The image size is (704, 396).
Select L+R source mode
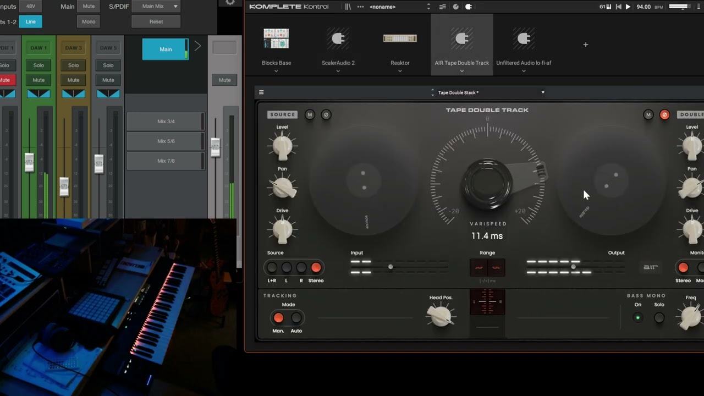[x=272, y=268]
